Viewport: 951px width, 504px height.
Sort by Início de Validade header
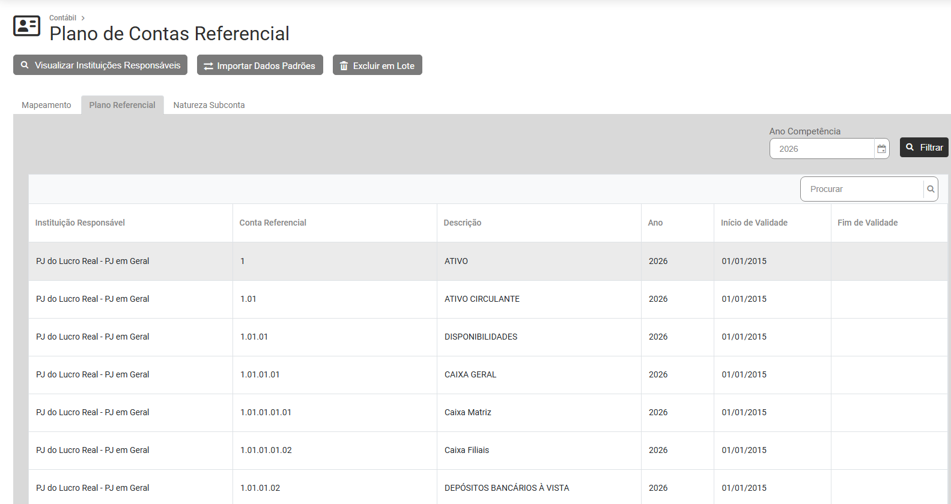tap(754, 223)
